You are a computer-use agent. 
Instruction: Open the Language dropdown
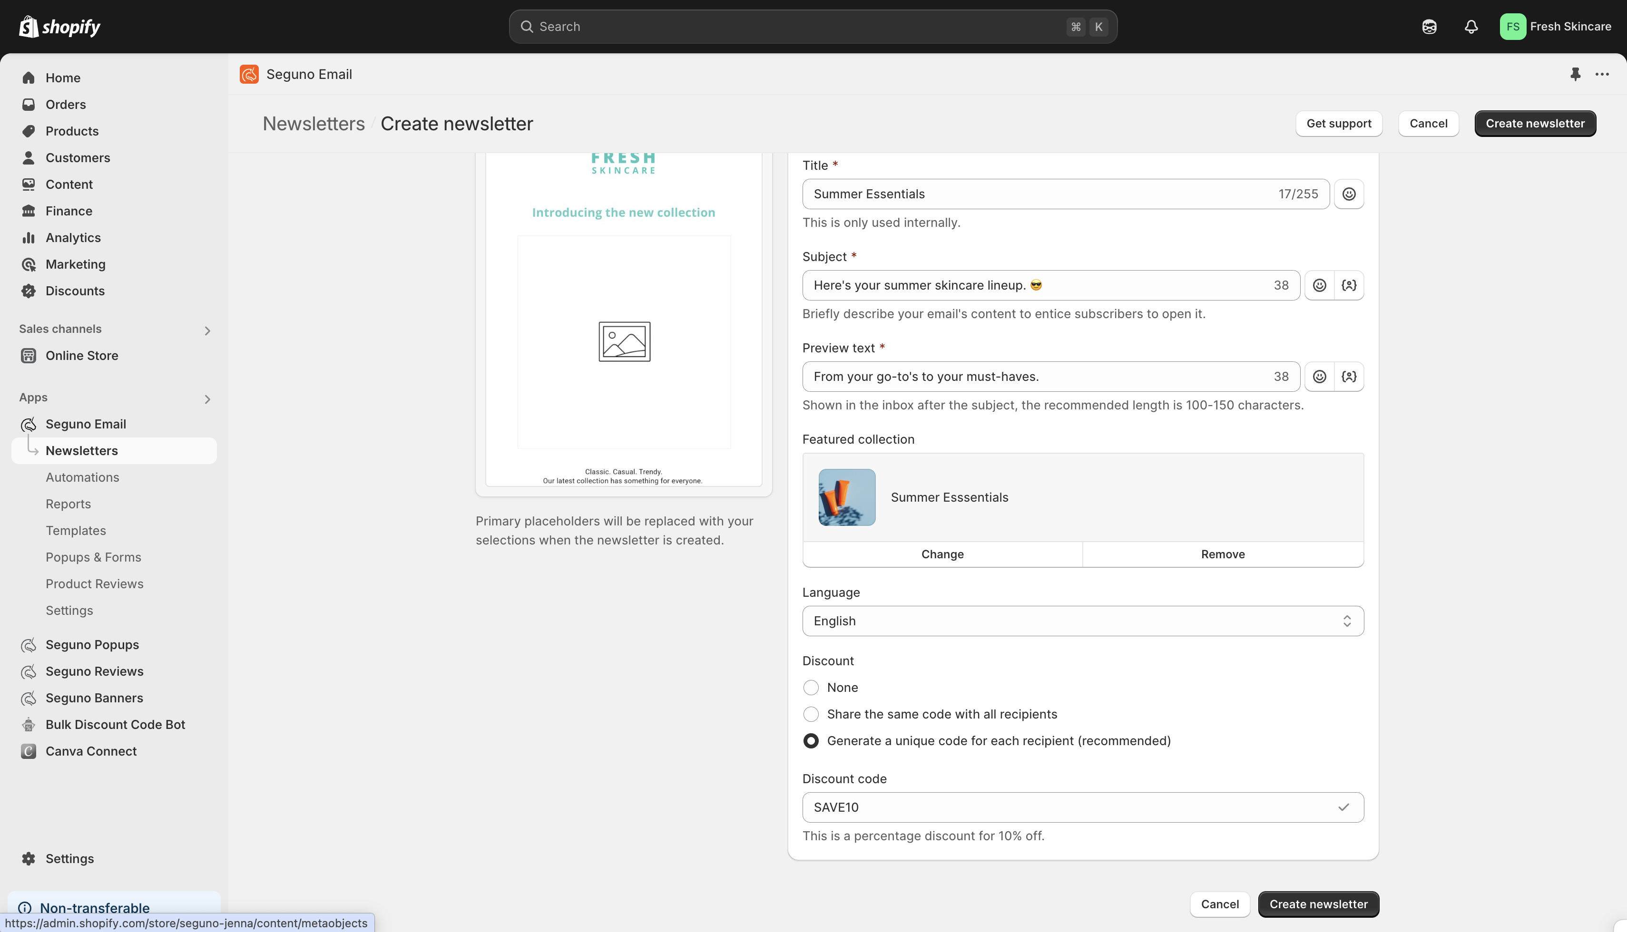pos(1082,621)
